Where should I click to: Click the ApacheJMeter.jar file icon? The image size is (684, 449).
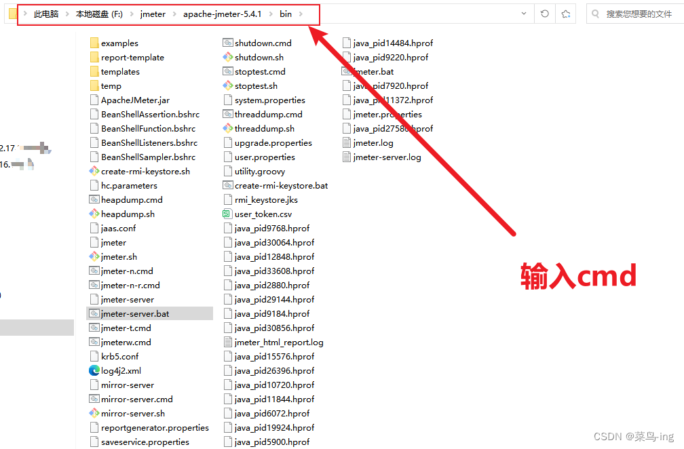[94, 100]
